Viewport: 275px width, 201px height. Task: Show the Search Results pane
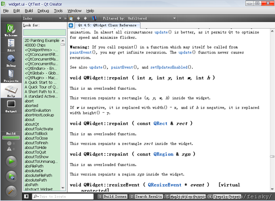(146, 197)
